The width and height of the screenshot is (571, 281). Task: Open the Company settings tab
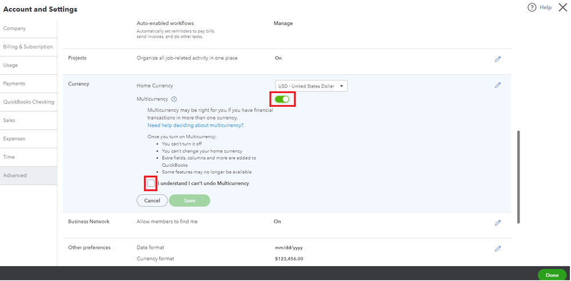click(x=29, y=29)
